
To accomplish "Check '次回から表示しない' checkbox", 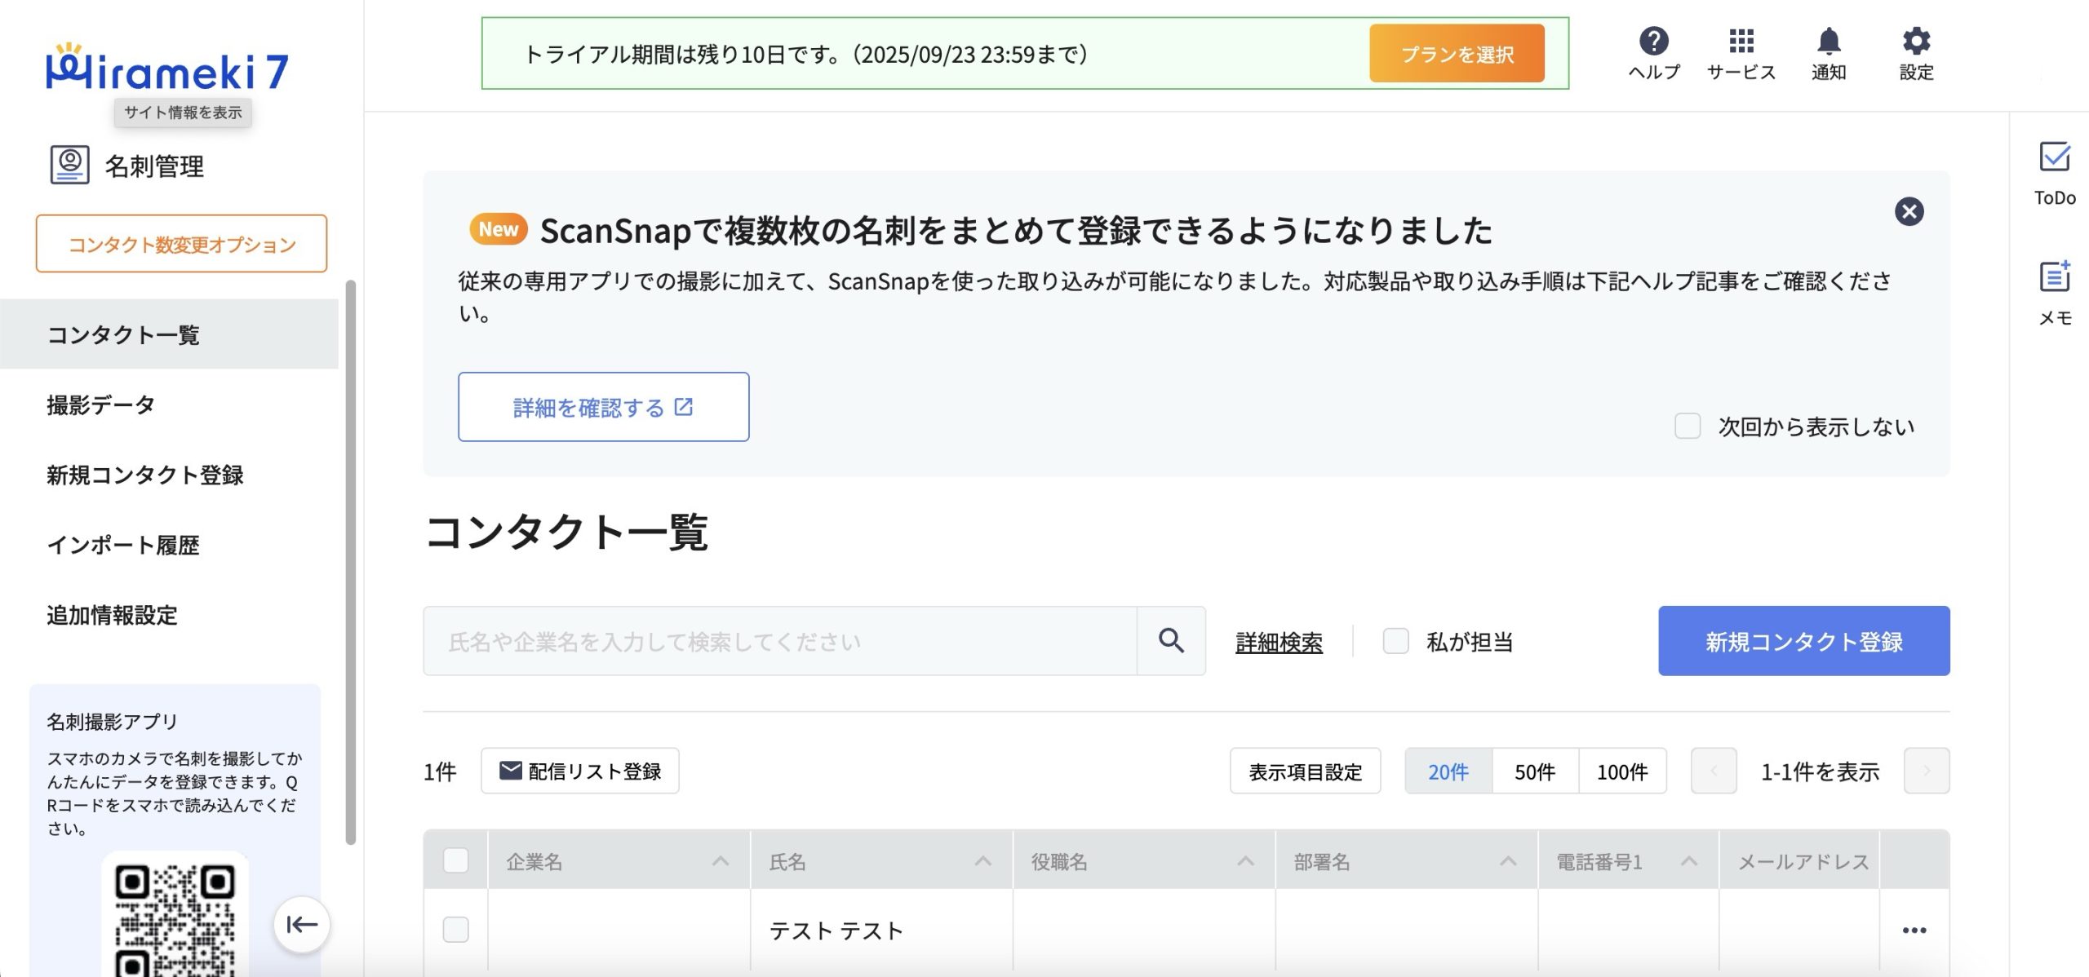I will (1687, 427).
